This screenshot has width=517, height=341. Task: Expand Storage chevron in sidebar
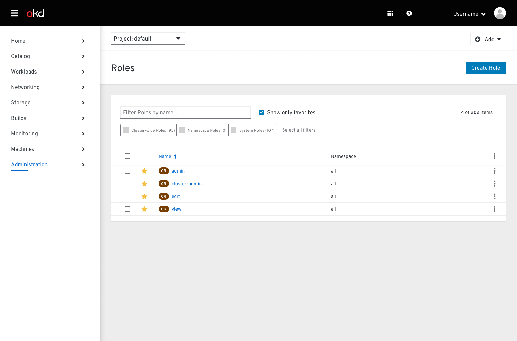pos(83,103)
